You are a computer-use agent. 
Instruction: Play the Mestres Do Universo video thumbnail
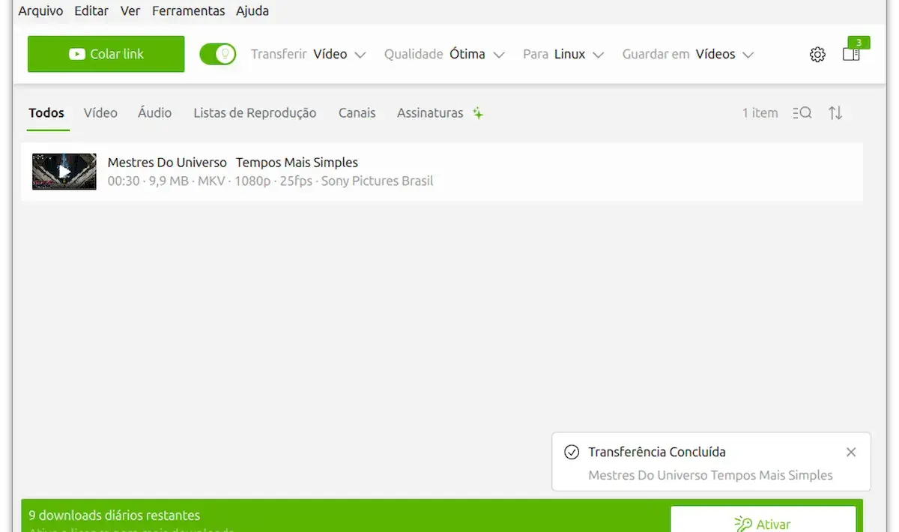[64, 172]
